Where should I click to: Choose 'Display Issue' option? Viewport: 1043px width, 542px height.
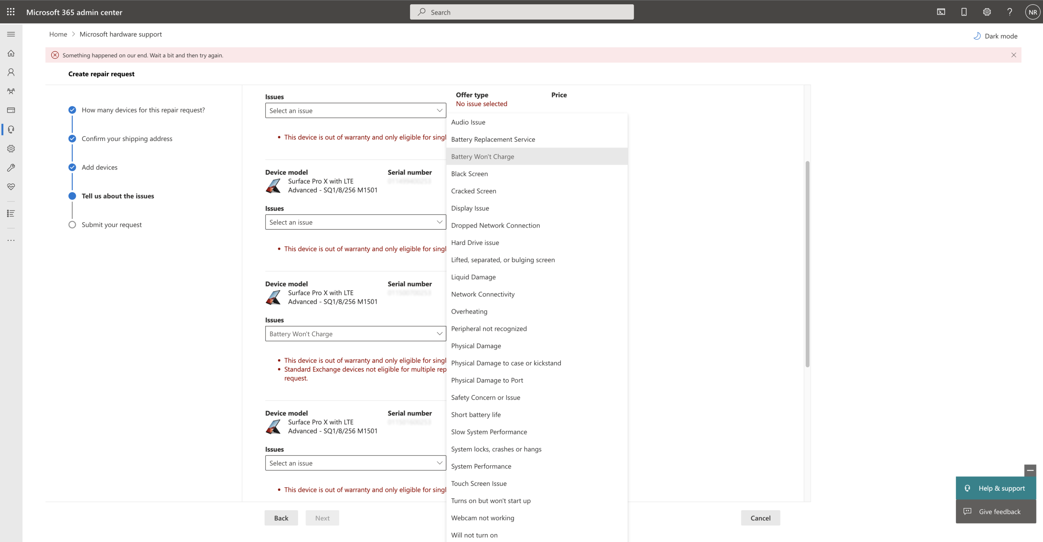(537, 208)
